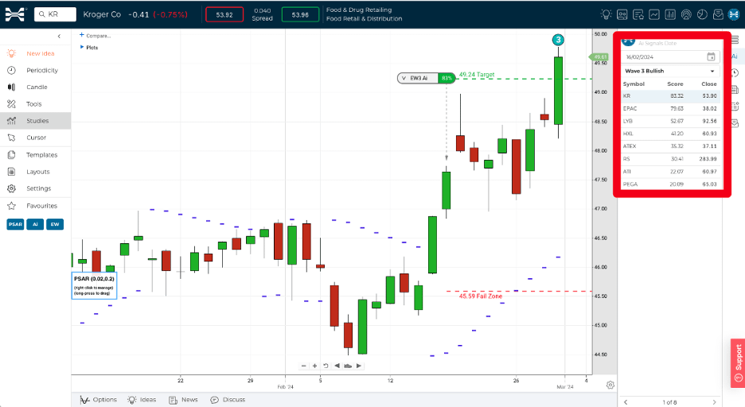
Task: Open the Wave 3 Bullish dropdown
Action: click(x=670, y=72)
